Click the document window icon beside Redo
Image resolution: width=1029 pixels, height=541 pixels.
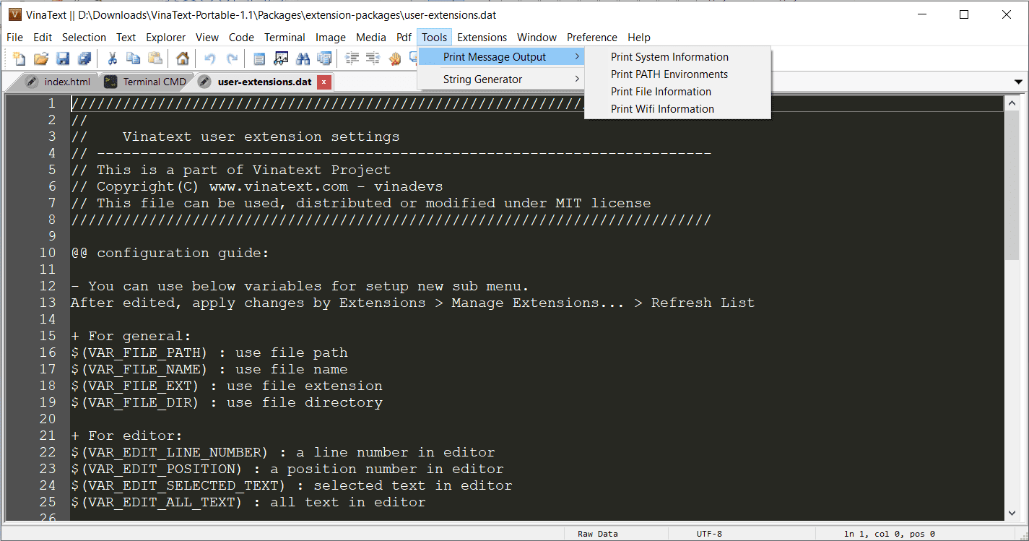tap(259, 59)
